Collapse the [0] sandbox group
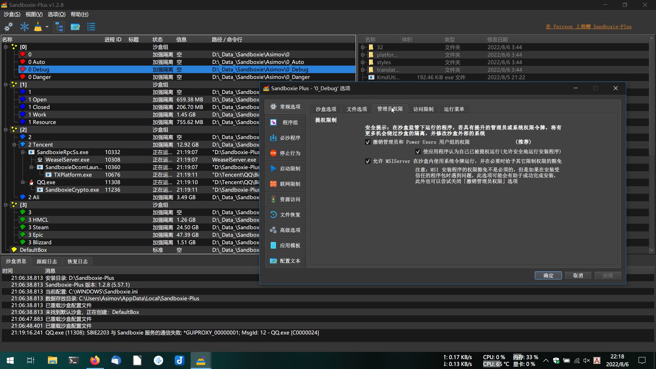Viewport: 656px width, 369px height. 5,47
